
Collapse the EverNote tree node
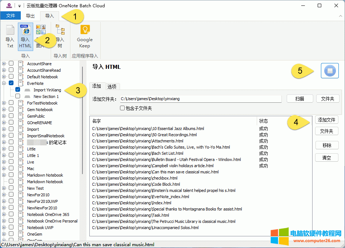click(x=4, y=83)
